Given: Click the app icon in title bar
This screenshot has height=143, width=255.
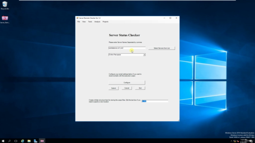Looking at the screenshot, I should (x=77, y=18).
